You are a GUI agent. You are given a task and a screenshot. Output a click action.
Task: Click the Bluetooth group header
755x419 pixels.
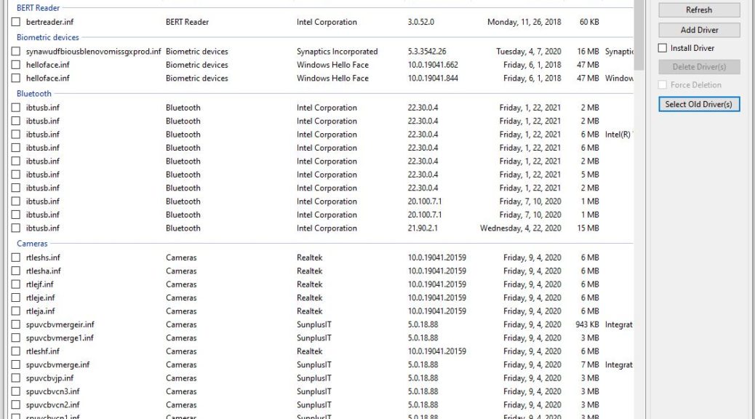click(33, 93)
